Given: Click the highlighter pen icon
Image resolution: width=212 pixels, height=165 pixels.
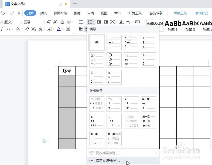Looking at the screenshot, I should point(50,29).
